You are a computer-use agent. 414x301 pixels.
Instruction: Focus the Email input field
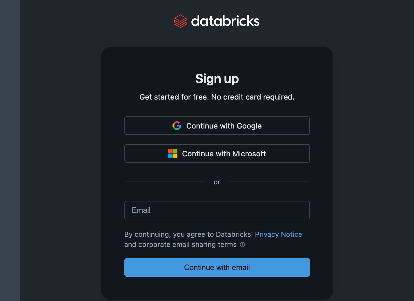(217, 210)
